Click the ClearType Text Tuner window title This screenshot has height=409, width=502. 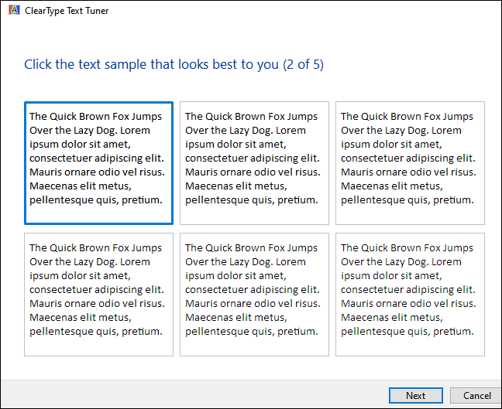point(67,11)
